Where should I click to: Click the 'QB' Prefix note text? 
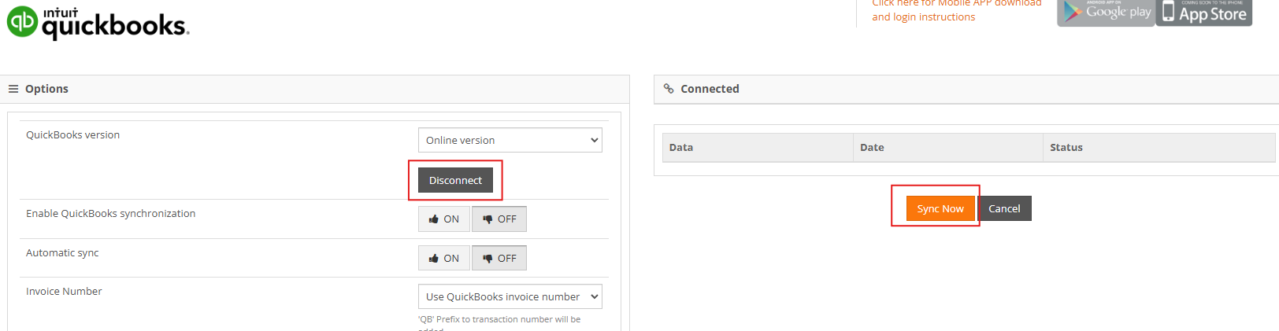[499, 323]
